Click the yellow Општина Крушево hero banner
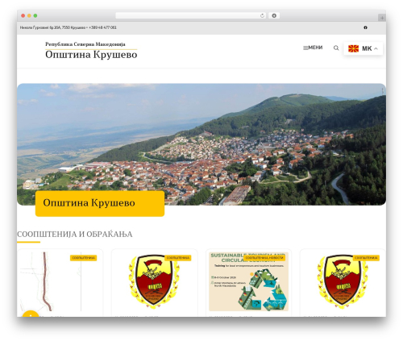The height and width of the screenshot is (341, 403). [100, 203]
